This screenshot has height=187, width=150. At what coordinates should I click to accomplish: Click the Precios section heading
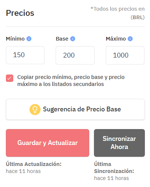[x=20, y=13]
